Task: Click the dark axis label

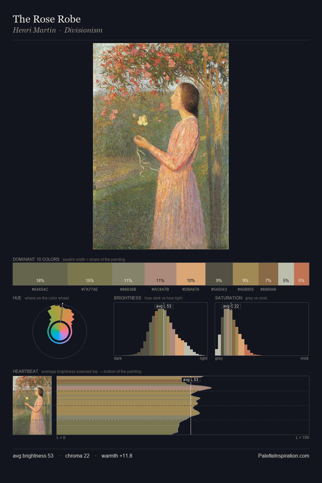Action: (118, 358)
